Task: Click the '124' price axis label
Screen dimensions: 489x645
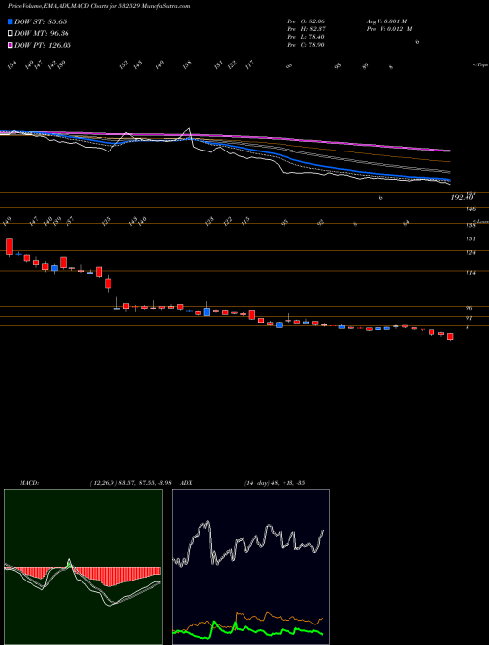Action: click(471, 253)
